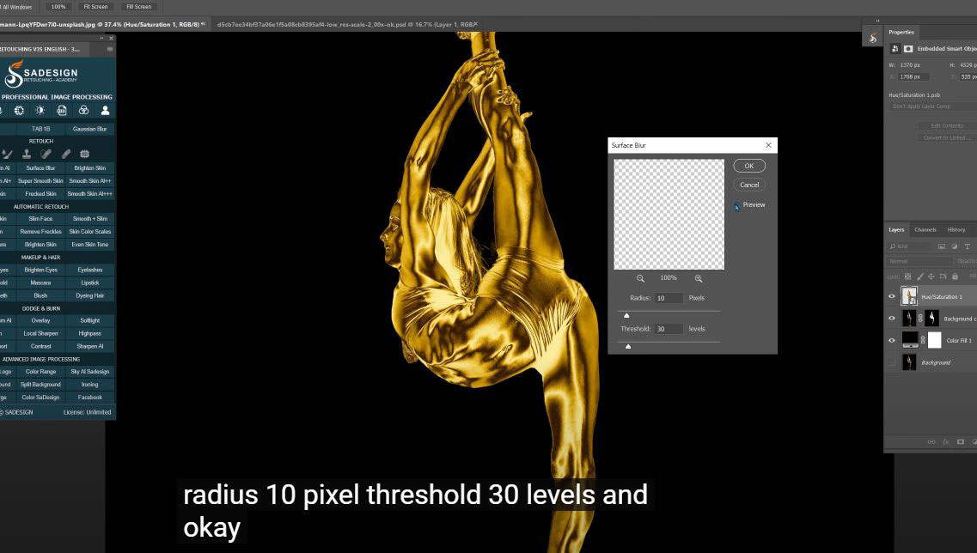977x553 pixels.
Task: Click the Sky AI Sadesign button
Action: [89, 371]
